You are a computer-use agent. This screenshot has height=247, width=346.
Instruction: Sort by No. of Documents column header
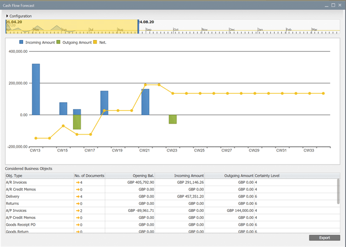[89, 176]
